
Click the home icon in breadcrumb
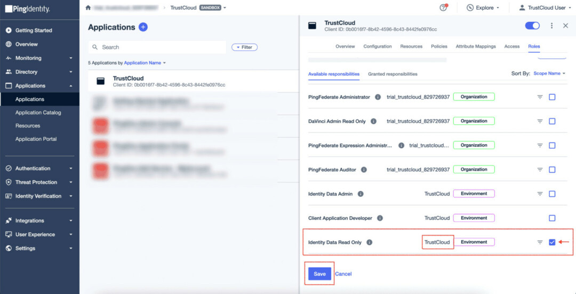pos(88,7)
